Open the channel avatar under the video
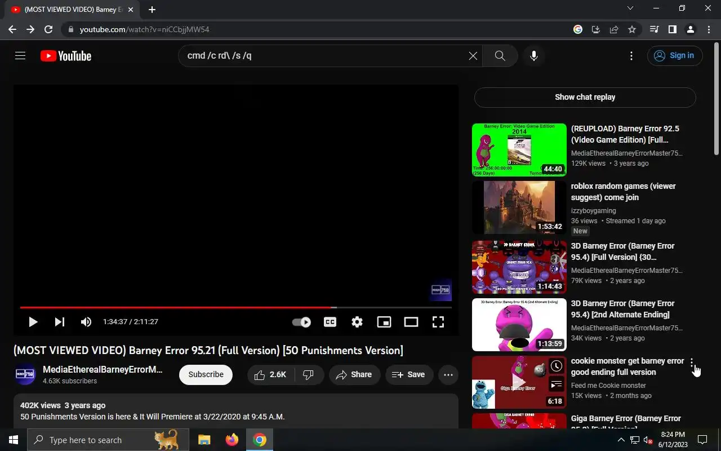Image resolution: width=721 pixels, height=451 pixels. (x=25, y=374)
